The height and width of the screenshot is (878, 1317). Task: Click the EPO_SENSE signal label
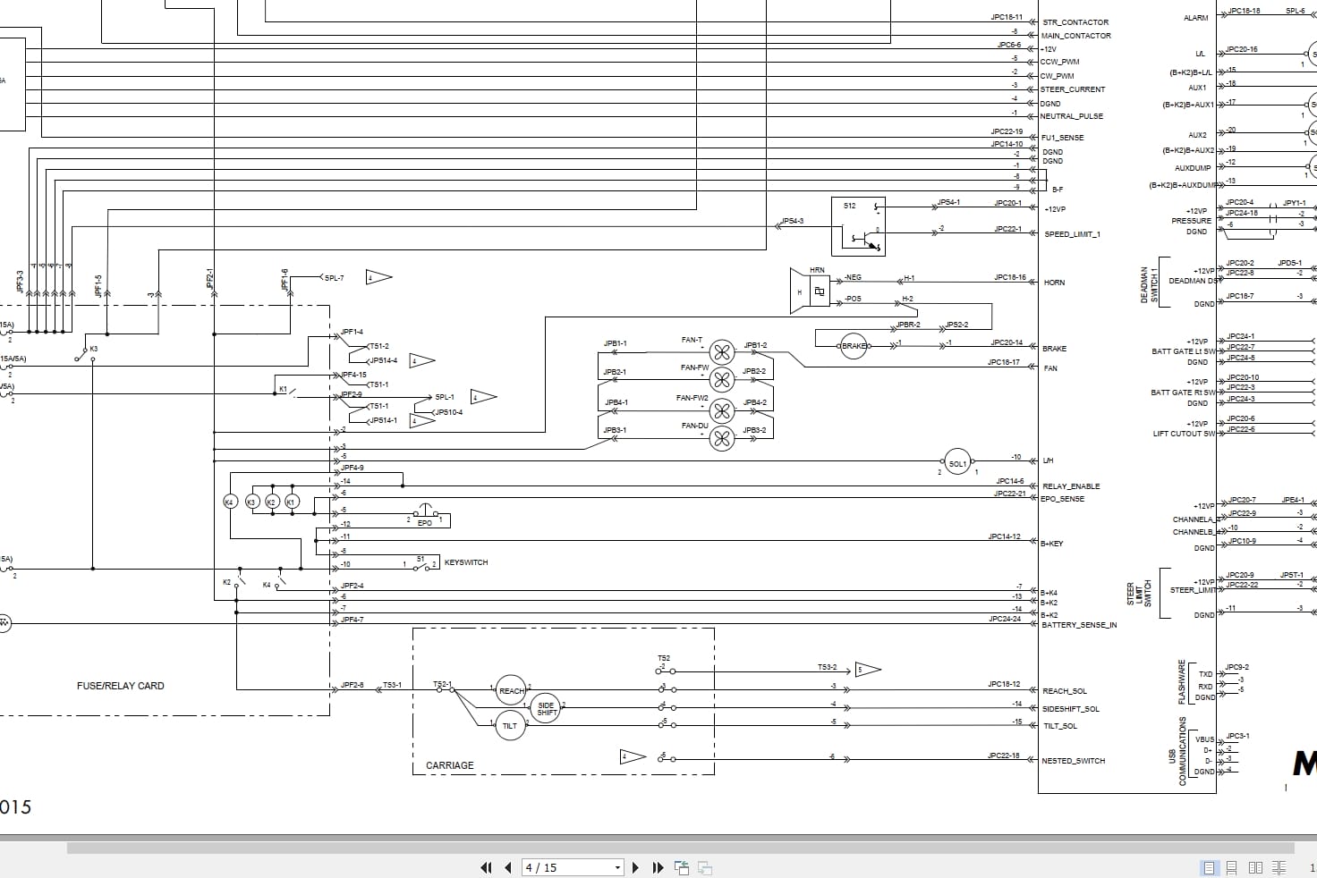pos(1063,499)
